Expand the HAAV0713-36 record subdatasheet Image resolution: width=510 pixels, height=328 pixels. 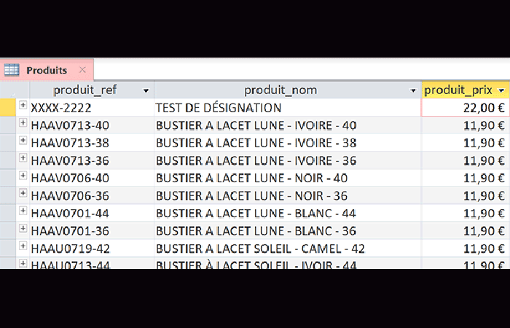click(23, 159)
